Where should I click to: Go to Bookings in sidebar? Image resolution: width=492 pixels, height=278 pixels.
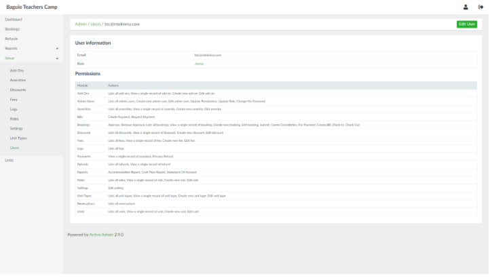tap(12, 29)
